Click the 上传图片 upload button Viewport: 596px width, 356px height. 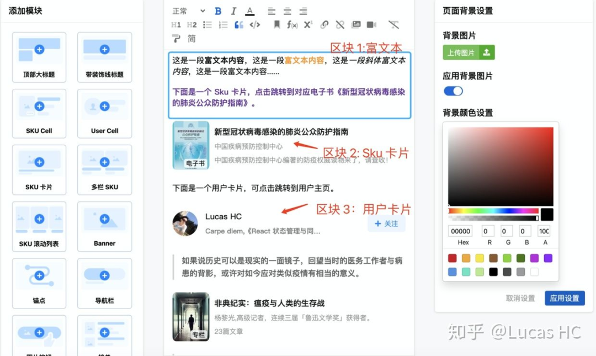pyautogui.click(x=469, y=52)
